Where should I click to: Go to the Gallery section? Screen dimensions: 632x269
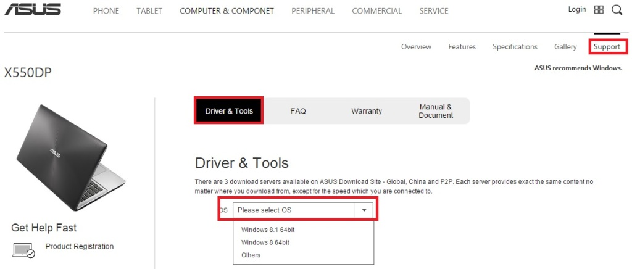click(x=565, y=47)
